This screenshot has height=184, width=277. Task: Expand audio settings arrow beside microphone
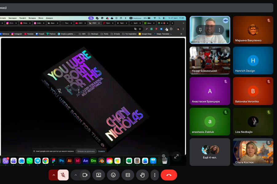[54, 175]
